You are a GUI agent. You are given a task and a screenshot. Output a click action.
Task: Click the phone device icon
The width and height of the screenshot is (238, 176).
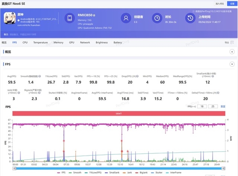70,18
